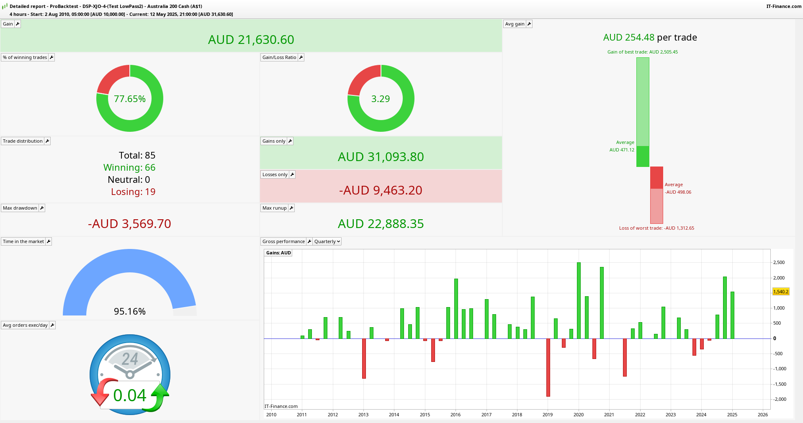The height and width of the screenshot is (423, 803).
Task: Click the Gain/Loss Ratio wrench icon
Action: pos(301,57)
